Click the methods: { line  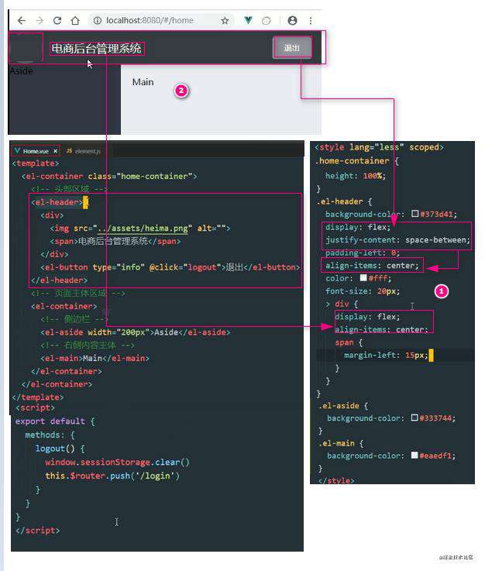(50, 435)
